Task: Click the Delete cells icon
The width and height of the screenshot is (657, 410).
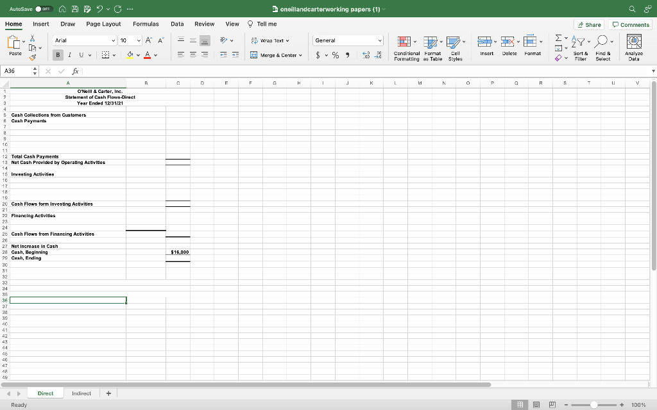Action: pyautogui.click(x=508, y=42)
